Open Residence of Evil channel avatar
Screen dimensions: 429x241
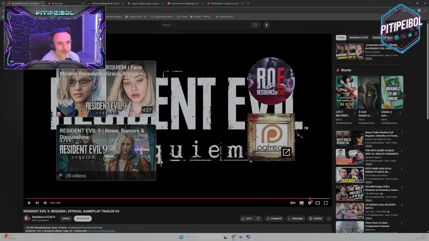pos(27,218)
